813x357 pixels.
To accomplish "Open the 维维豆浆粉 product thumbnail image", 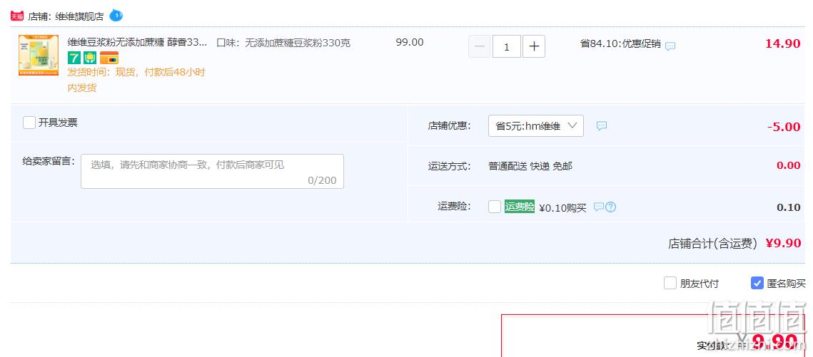I will coord(39,56).
